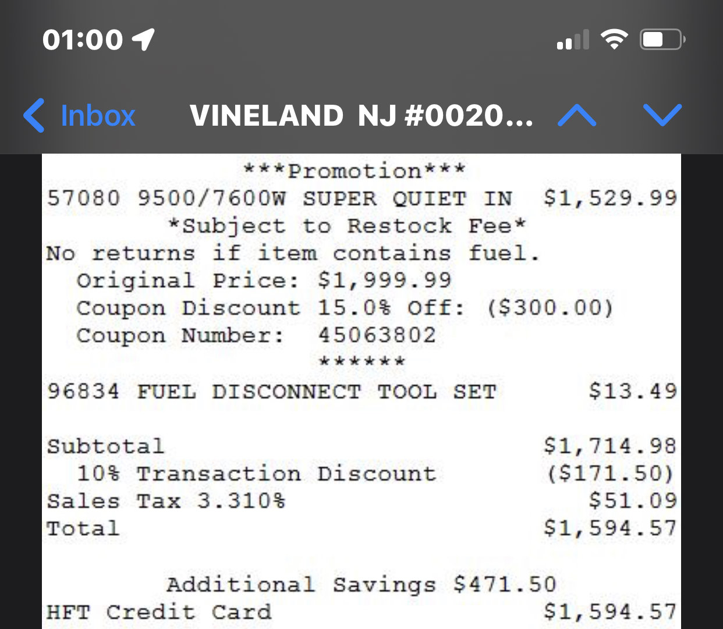Tap the Original Price $1,999.99 line

coord(264,280)
